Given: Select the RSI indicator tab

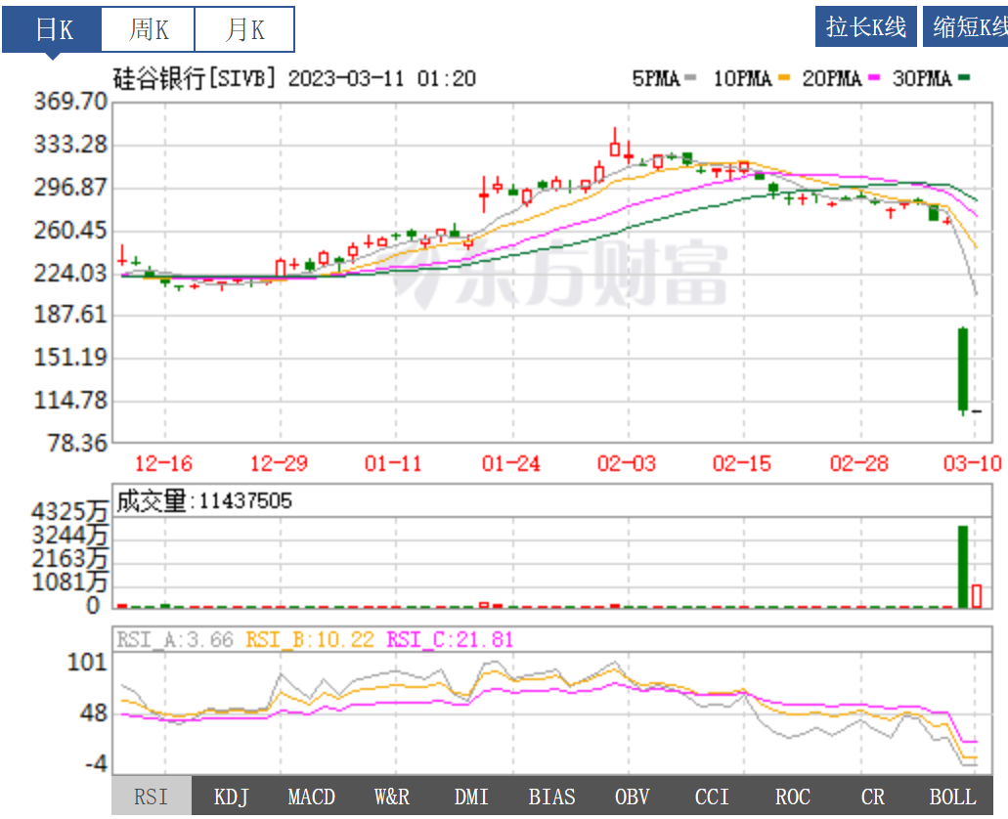Looking at the screenshot, I should (x=152, y=797).
